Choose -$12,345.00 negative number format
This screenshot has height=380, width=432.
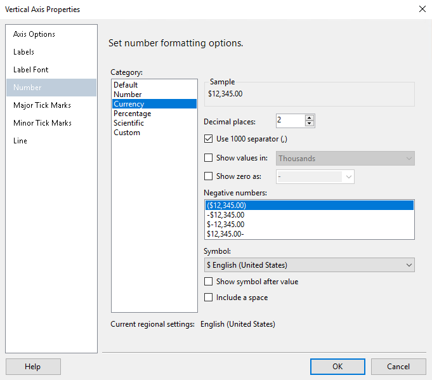[225, 215]
